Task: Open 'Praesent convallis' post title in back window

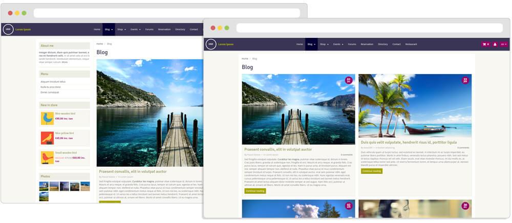Action: [x=133, y=171]
